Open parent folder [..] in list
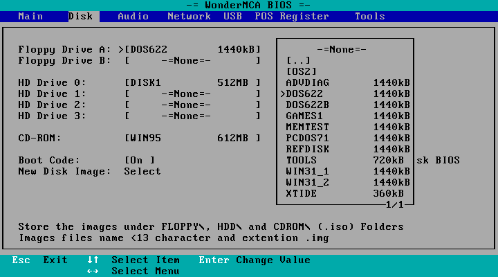This screenshot has height=277, width=498. pyautogui.click(x=298, y=61)
